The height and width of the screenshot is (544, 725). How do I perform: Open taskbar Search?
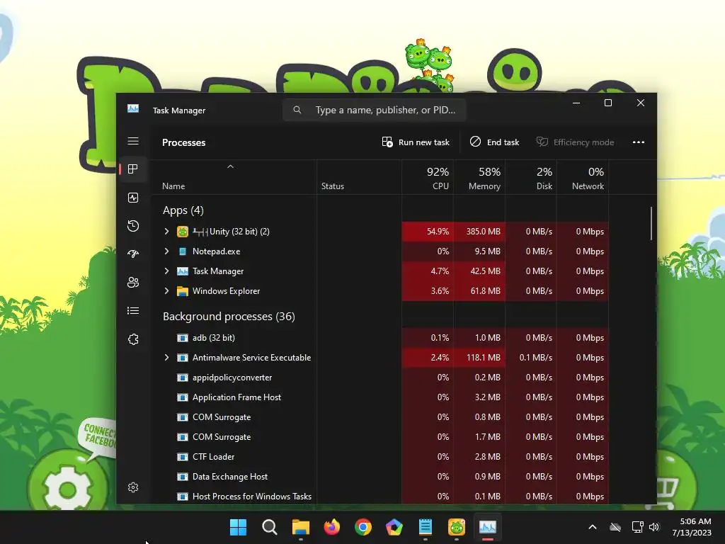click(x=270, y=527)
